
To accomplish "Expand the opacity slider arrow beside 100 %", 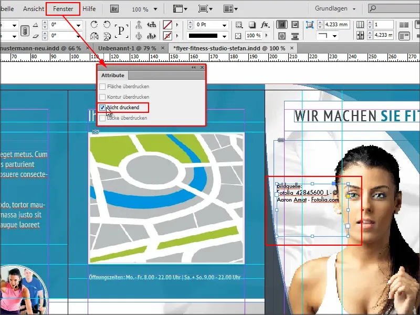I will (266, 35).
